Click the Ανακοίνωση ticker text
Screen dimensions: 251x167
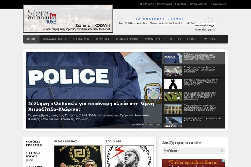point(205,30)
